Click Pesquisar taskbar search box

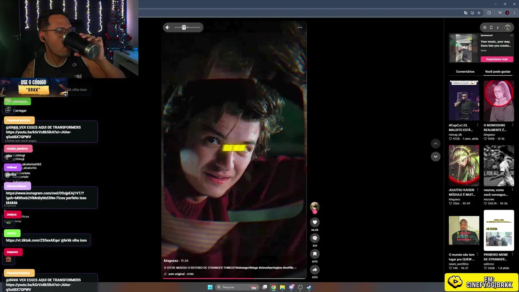pyautogui.click(x=238, y=287)
